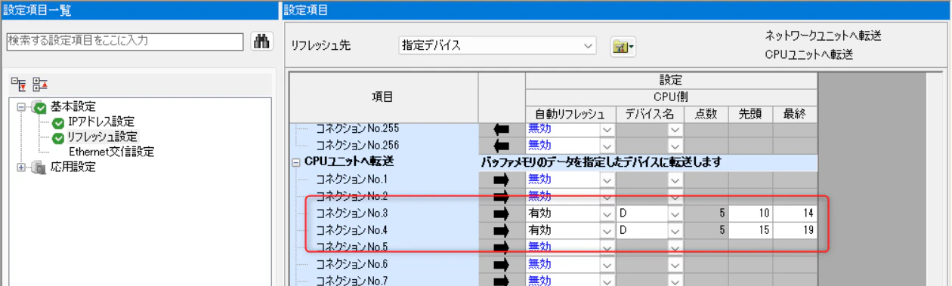The image size is (952, 286).
Task: Click the 点数 column header
Action: [x=706, y=114]
